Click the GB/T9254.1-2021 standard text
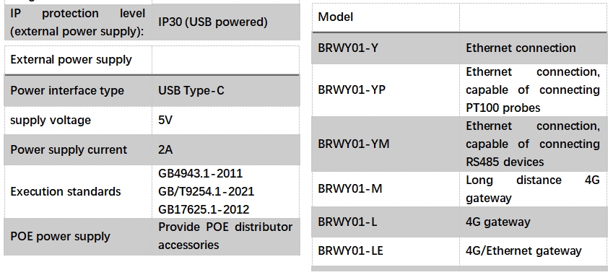The width and height of the screenshot is (613, 275). pyautogui.click(x=206, y=191)
